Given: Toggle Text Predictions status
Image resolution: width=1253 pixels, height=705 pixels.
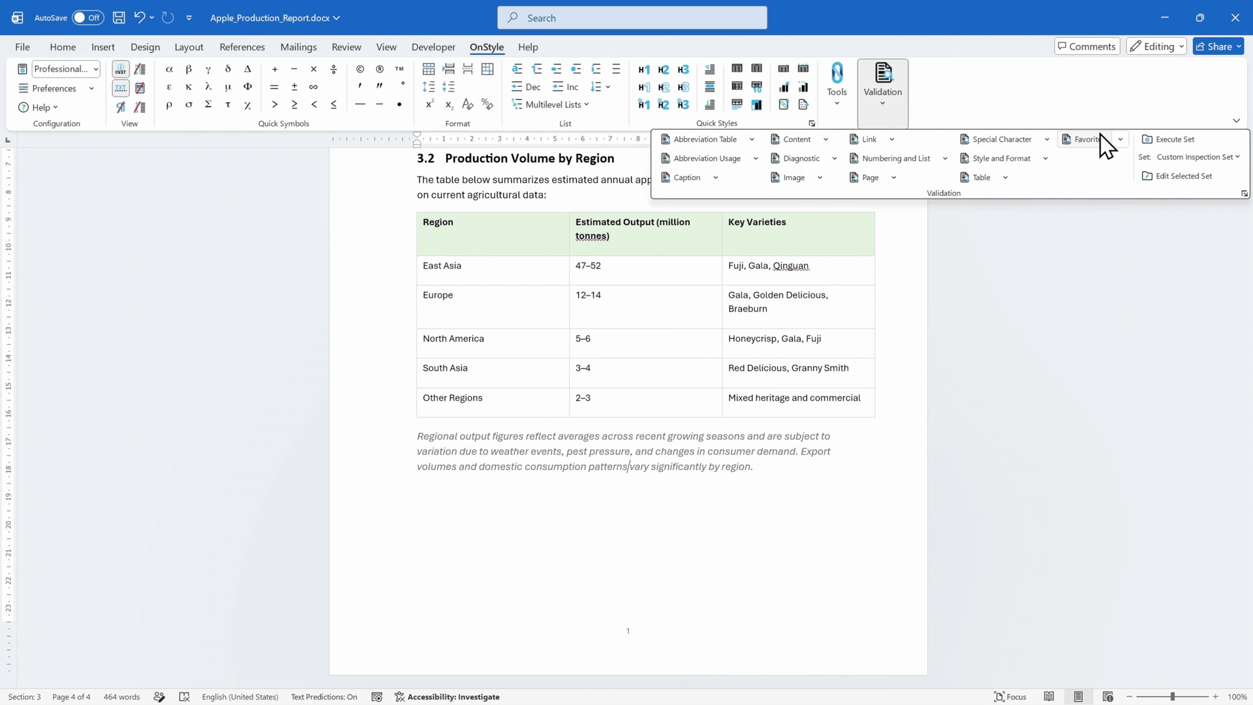Looking at the screenshot, I should (324, 697).
